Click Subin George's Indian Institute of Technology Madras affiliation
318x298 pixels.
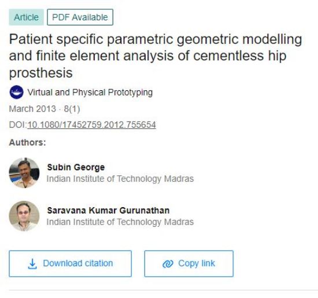click(x=120, y=179)
